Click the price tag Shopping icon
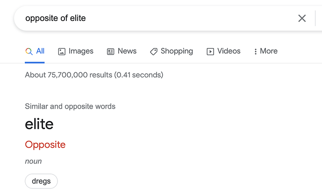The width and height of the screenshot is (322, 193). [x=154, y=51]
